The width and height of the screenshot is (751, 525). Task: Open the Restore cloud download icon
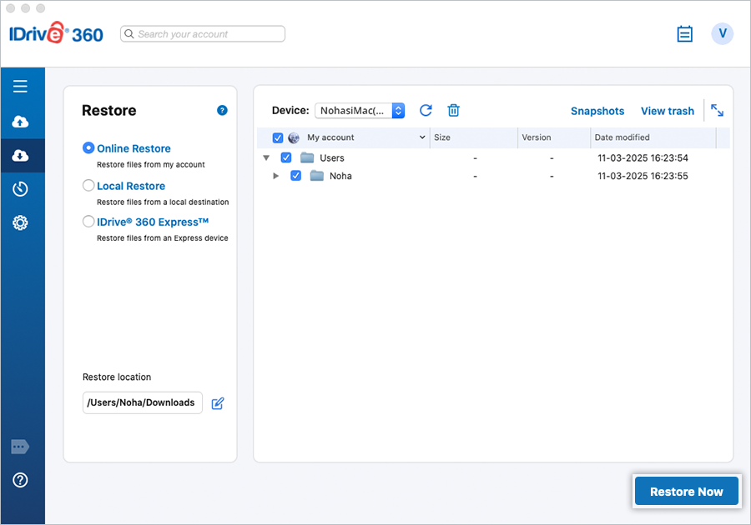pyautogui.click(x=21, y=156)
